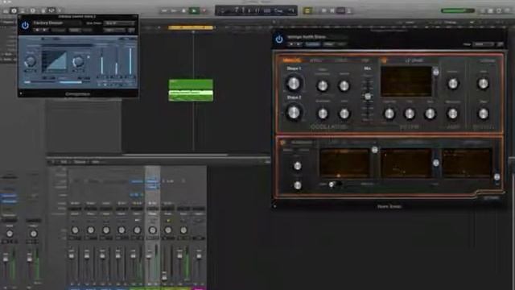Click the Forward button in transport
Image resolution: width=515 pixels, height=290 pixels.
[174, 10]
